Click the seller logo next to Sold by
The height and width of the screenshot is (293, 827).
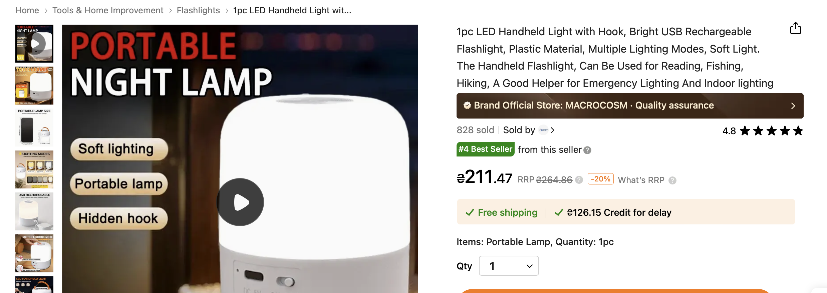[543, 130]
